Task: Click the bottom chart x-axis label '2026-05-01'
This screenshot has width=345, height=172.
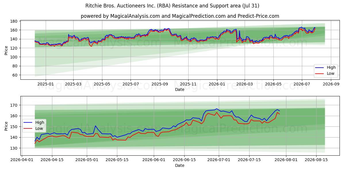Action: tap(87, 161)
